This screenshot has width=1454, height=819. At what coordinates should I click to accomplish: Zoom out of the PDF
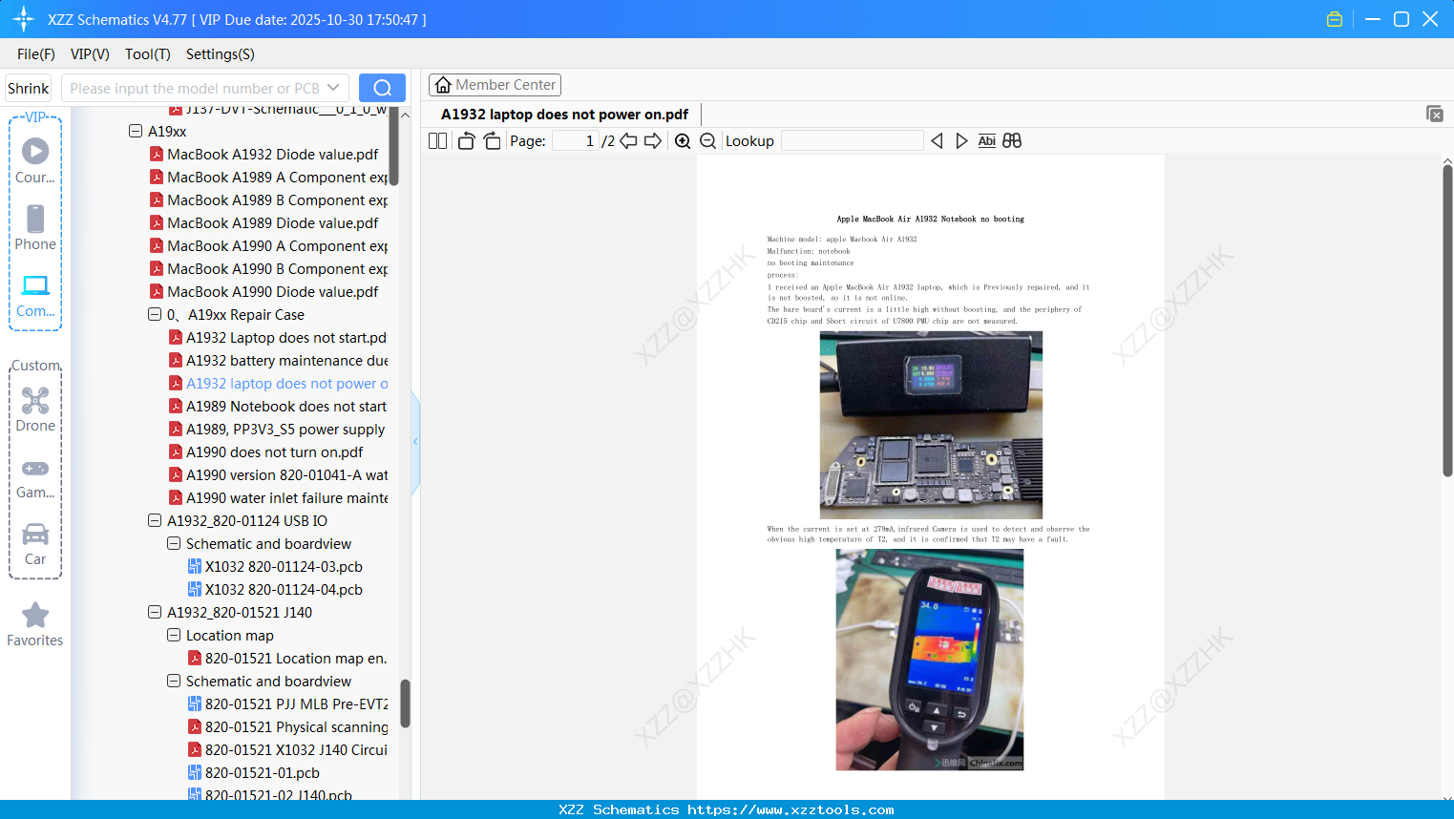pyautogui.click(x=707, y=141)
